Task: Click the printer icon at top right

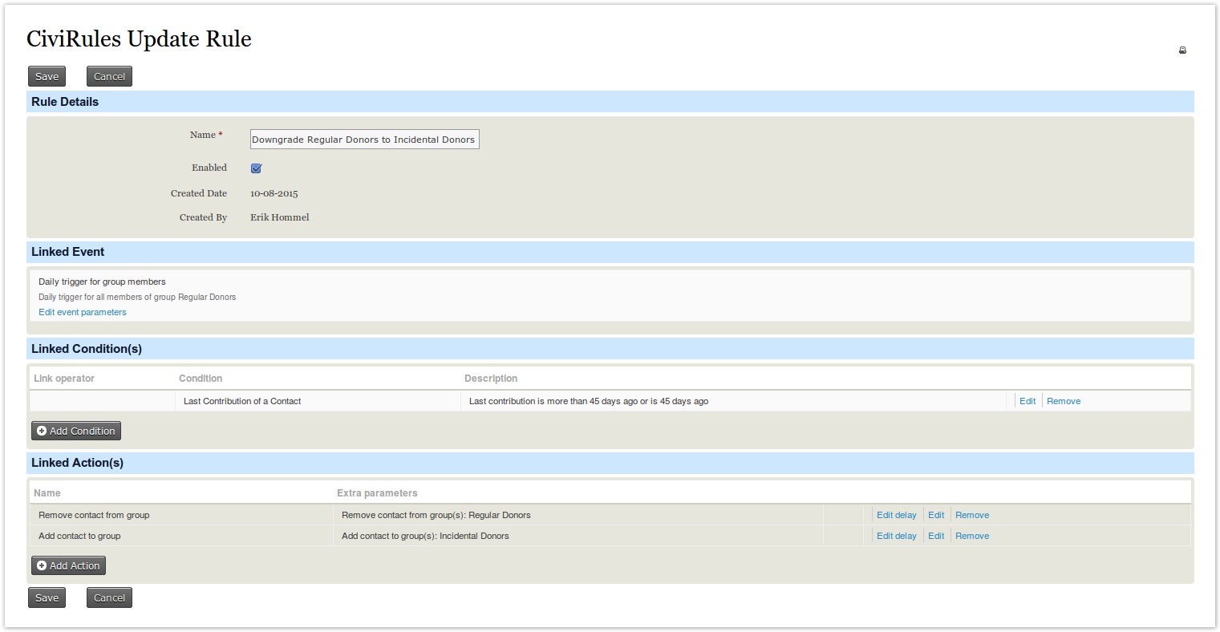Action: pyautogui.click(x=1181, y=51)
